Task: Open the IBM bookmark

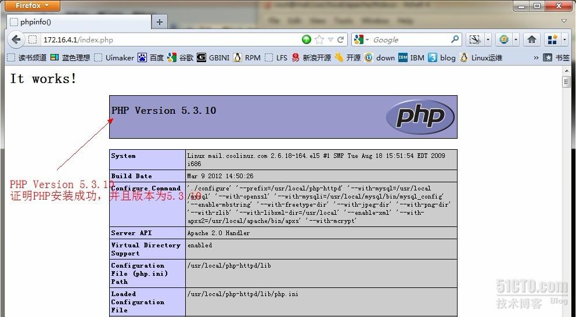Action: (x=412, y=57)
